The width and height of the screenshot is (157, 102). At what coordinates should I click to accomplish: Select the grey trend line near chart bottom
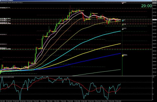click(97, 73)
